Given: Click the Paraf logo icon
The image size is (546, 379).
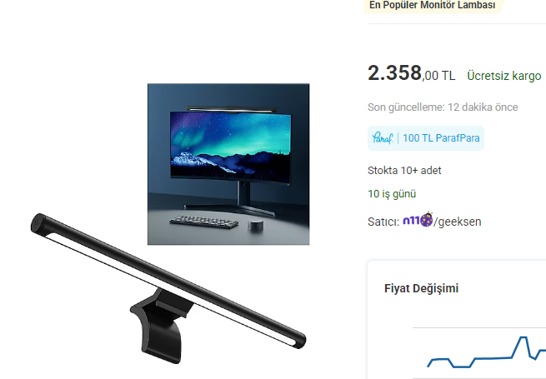Looking at the screenshot, I should 383,137.
